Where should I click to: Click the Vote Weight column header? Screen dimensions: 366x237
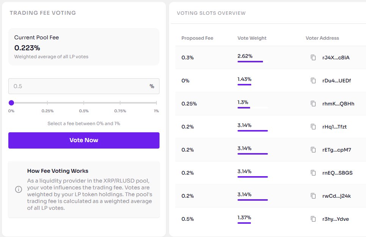coord(252,38)
